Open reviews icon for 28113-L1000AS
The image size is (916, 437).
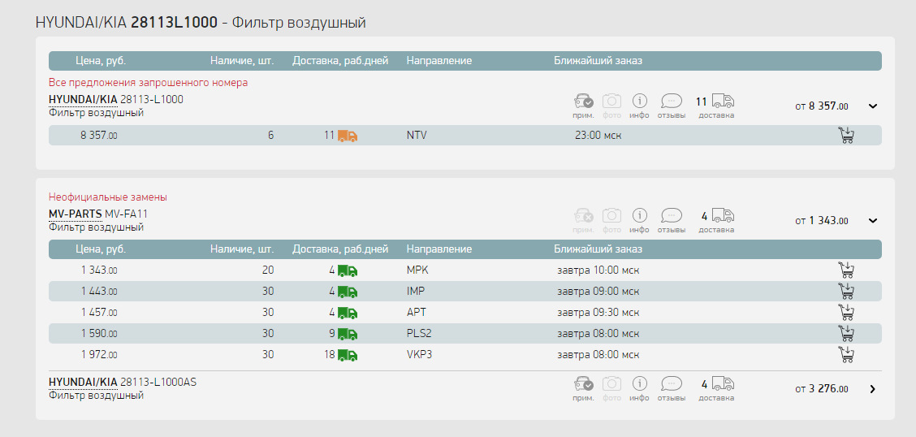pos(672,384)
